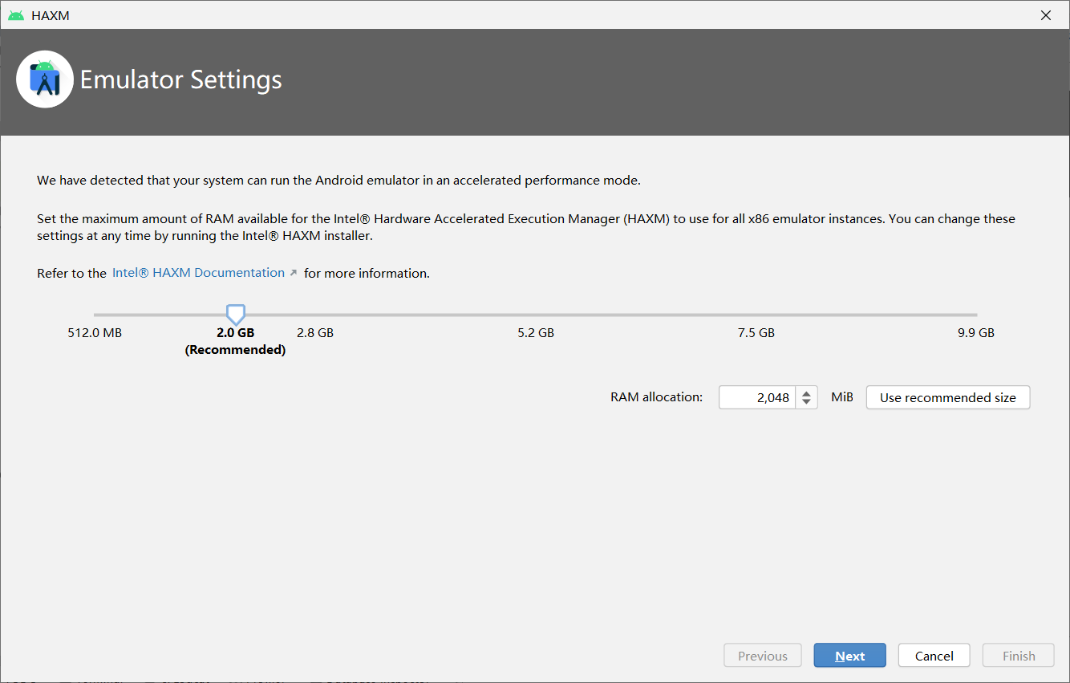1070x683 pixels.
Task: Click the Android icon in title bar
Action: (16, 15)
